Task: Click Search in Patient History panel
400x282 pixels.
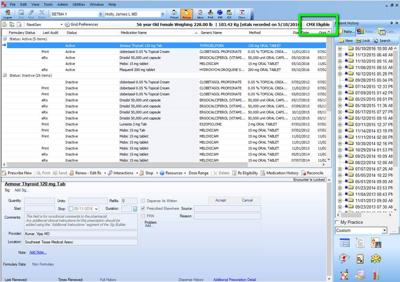Action: pos(381,41)
